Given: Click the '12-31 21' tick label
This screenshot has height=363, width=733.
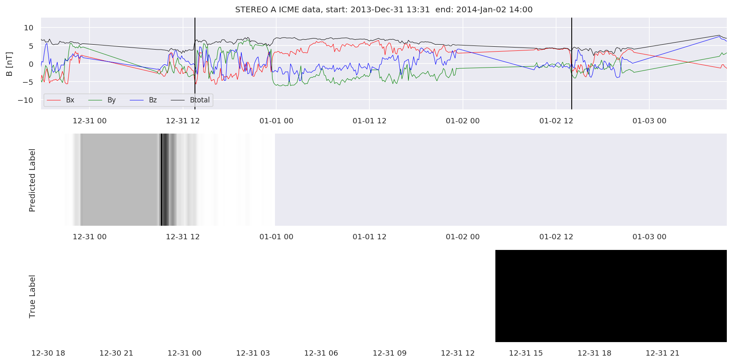Looking at the screenshot, I should click(662, 353).
